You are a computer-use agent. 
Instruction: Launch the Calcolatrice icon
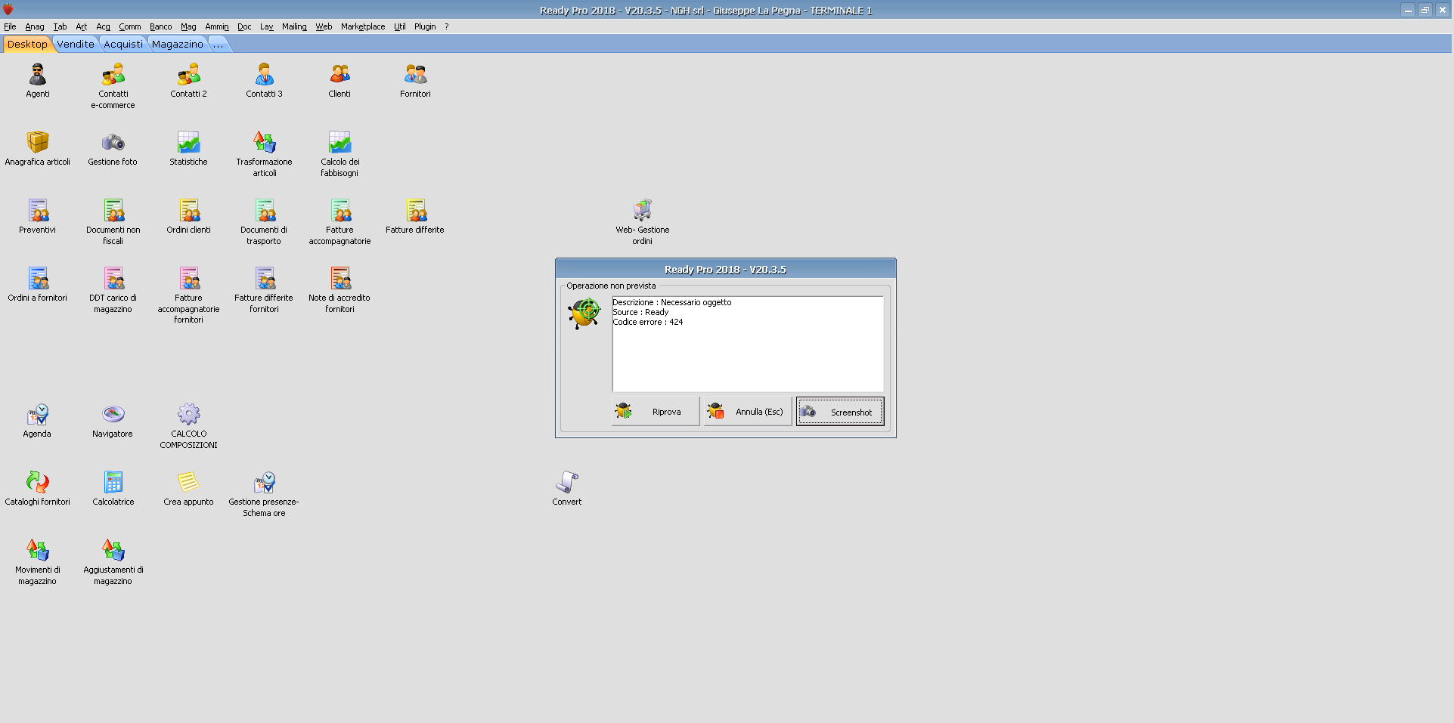(x=113, y=483)
